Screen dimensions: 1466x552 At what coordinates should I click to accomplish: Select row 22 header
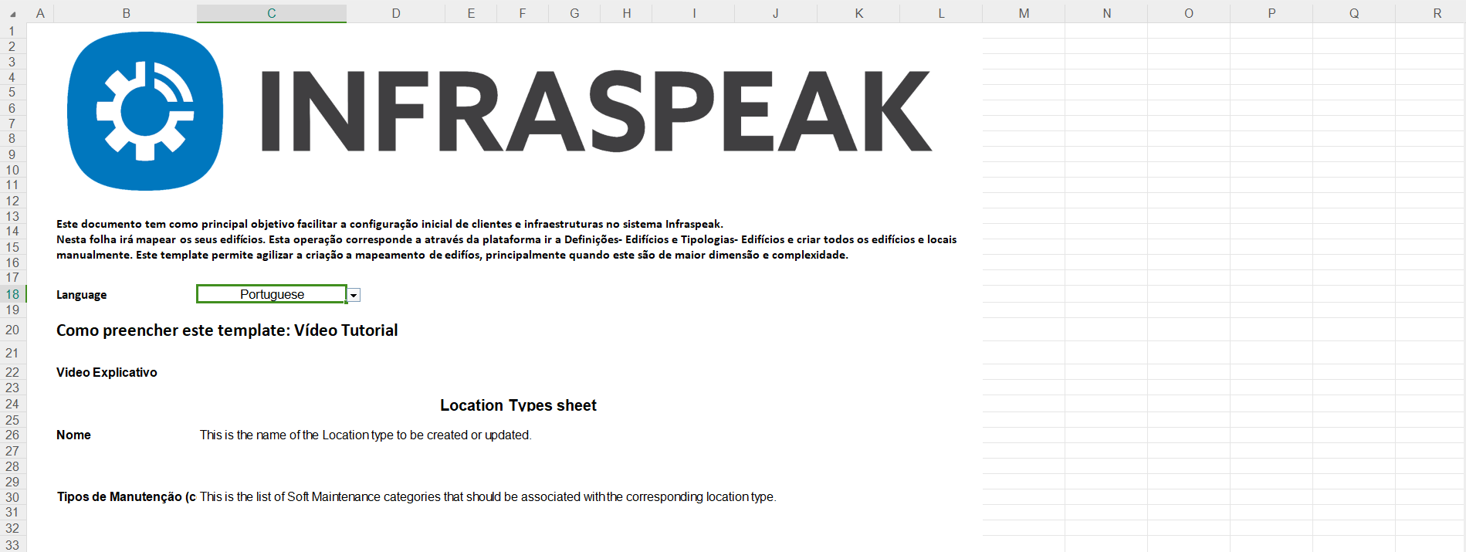pyautogui.click(x=12, y=372)
